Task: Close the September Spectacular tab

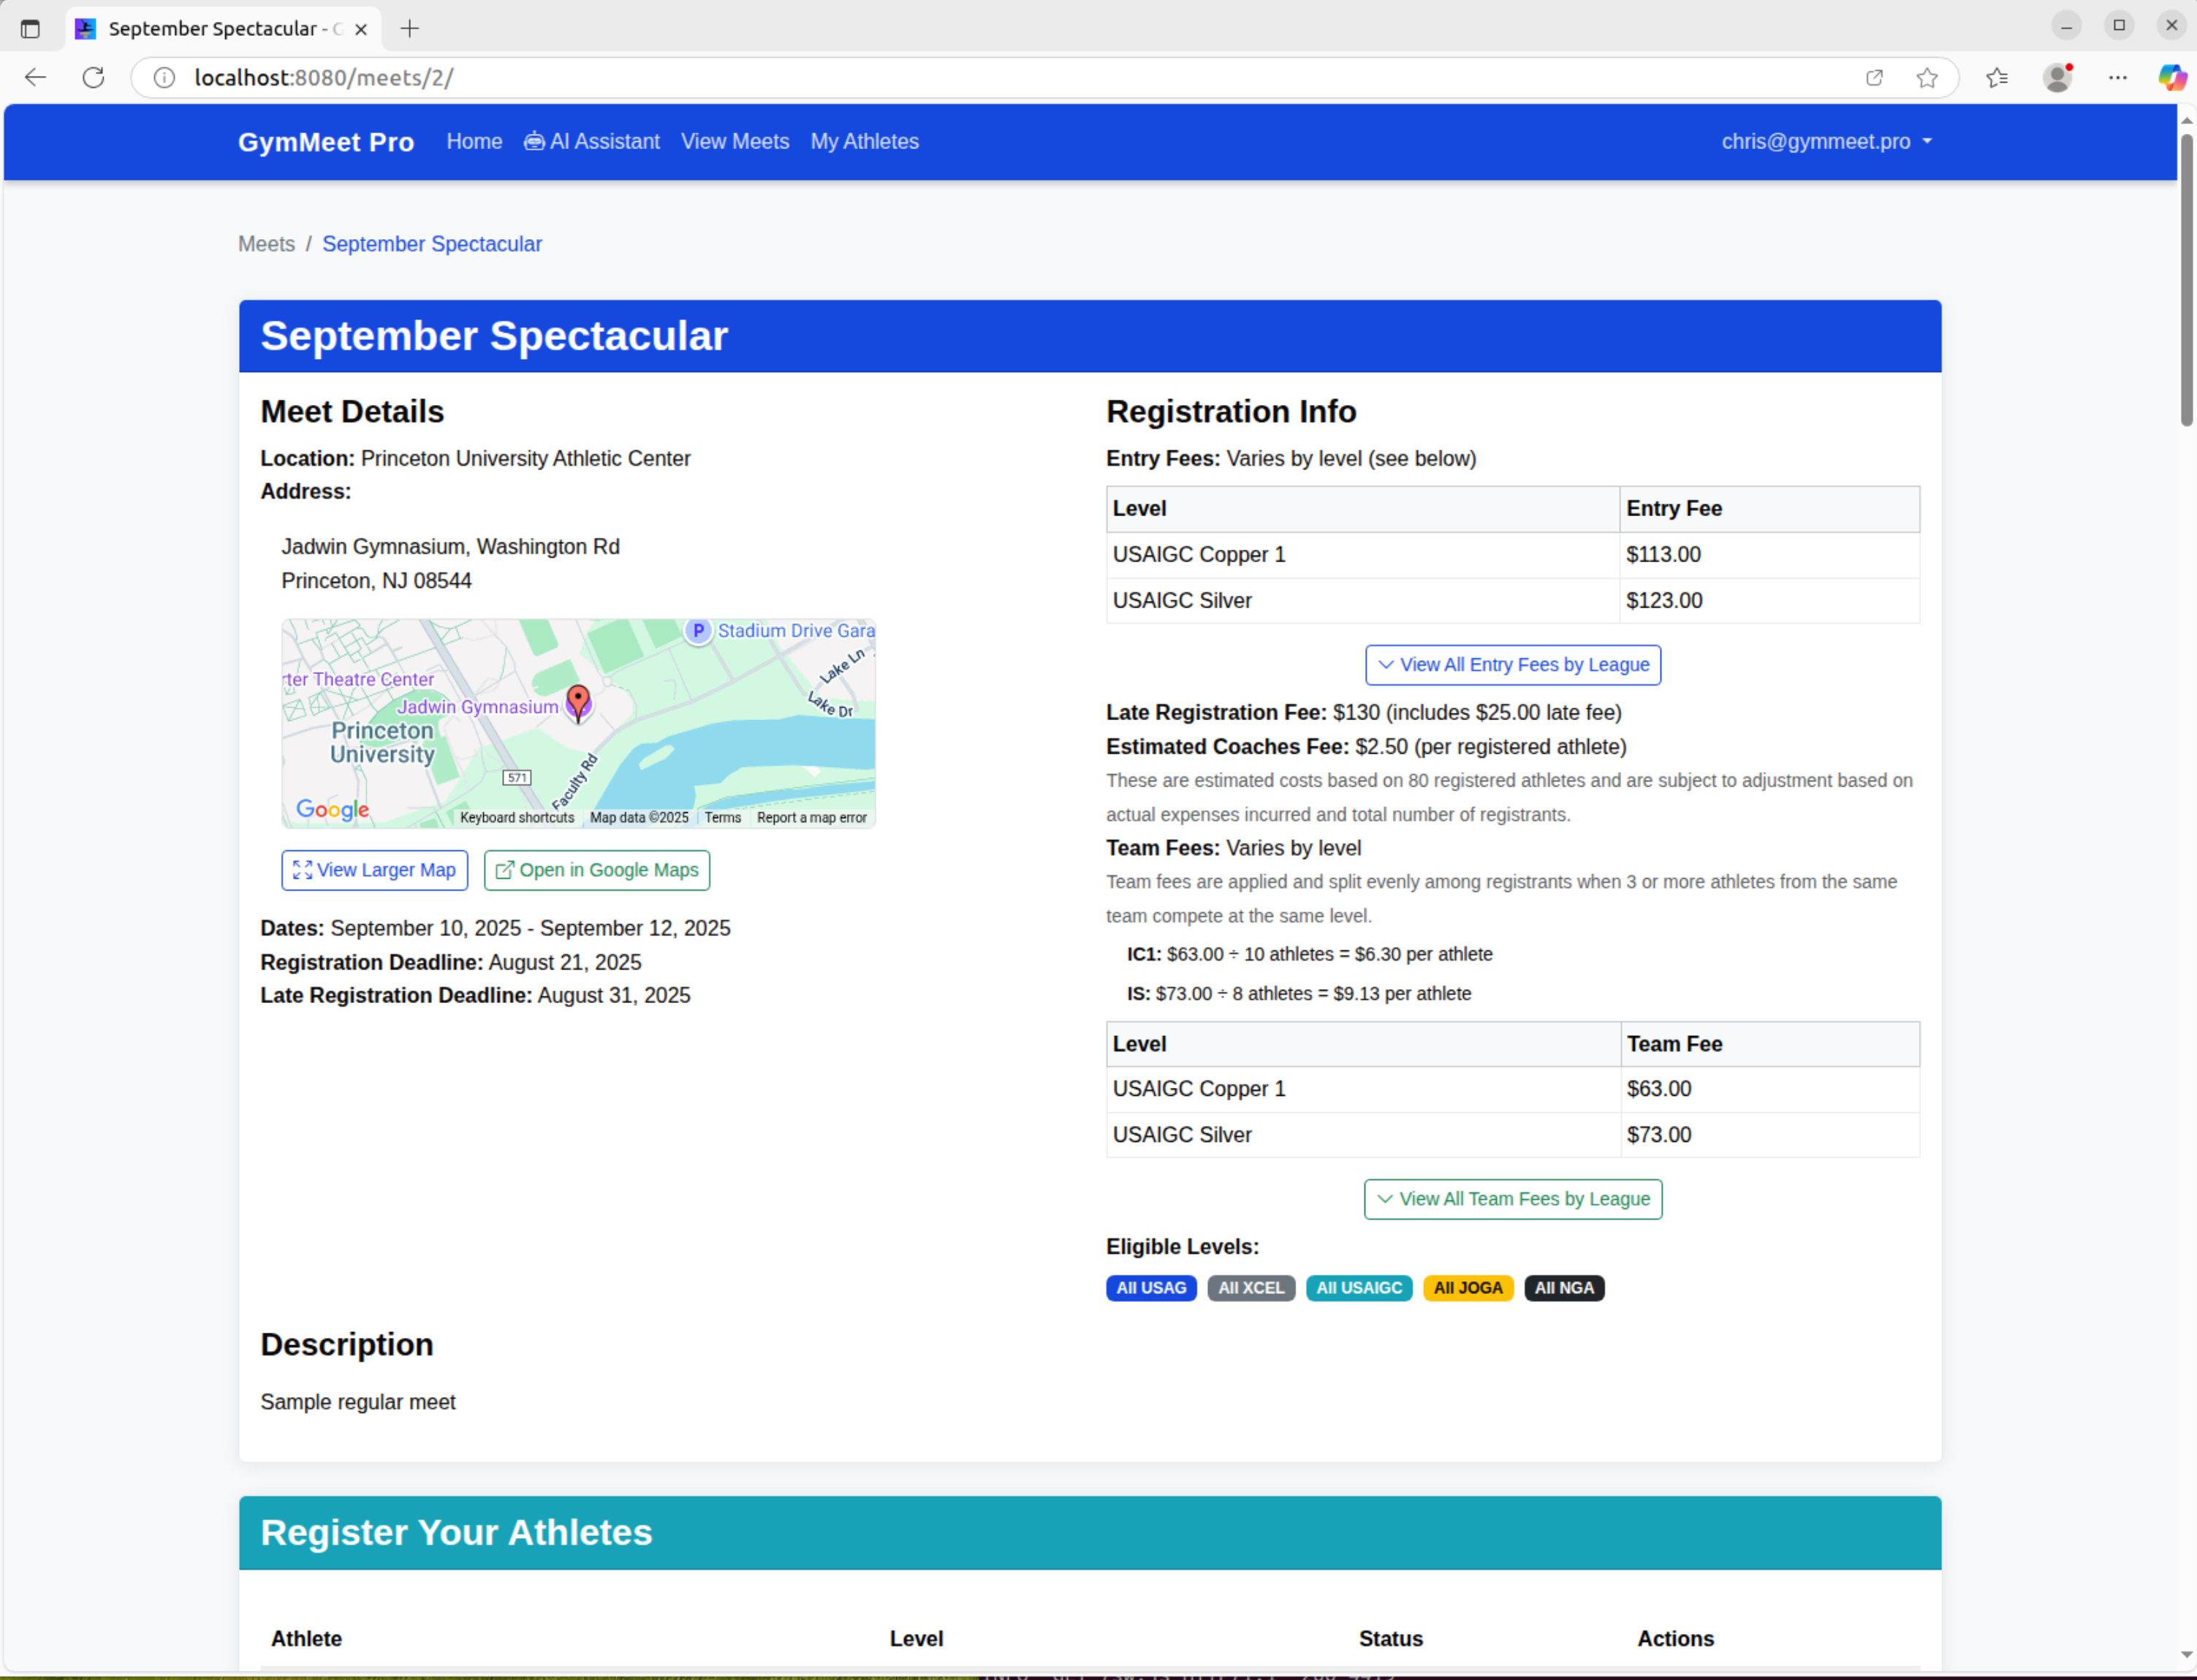Action: click(x=361, y=29)
